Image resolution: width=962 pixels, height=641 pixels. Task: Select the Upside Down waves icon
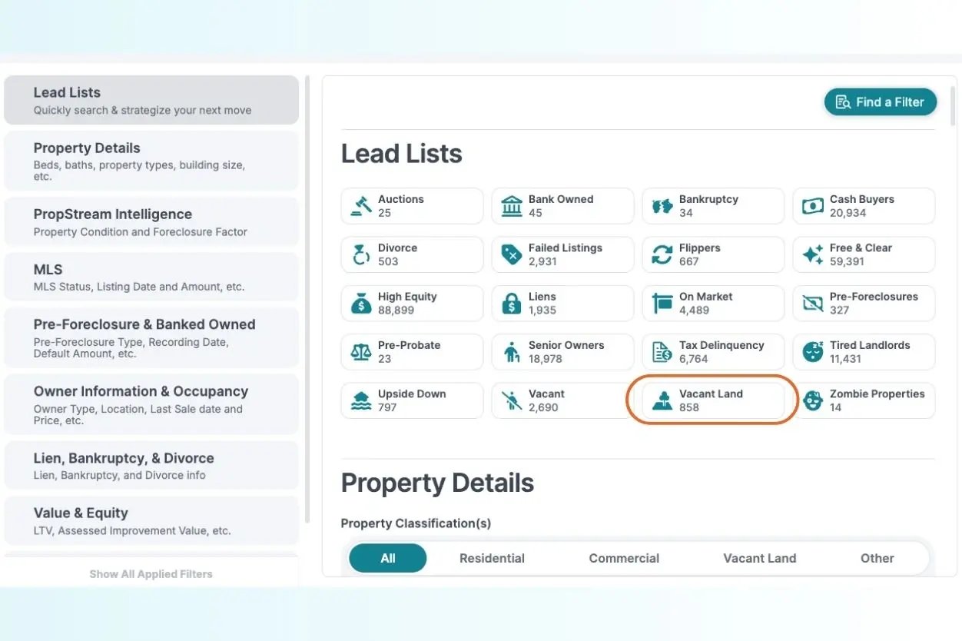tap(361, 400)
